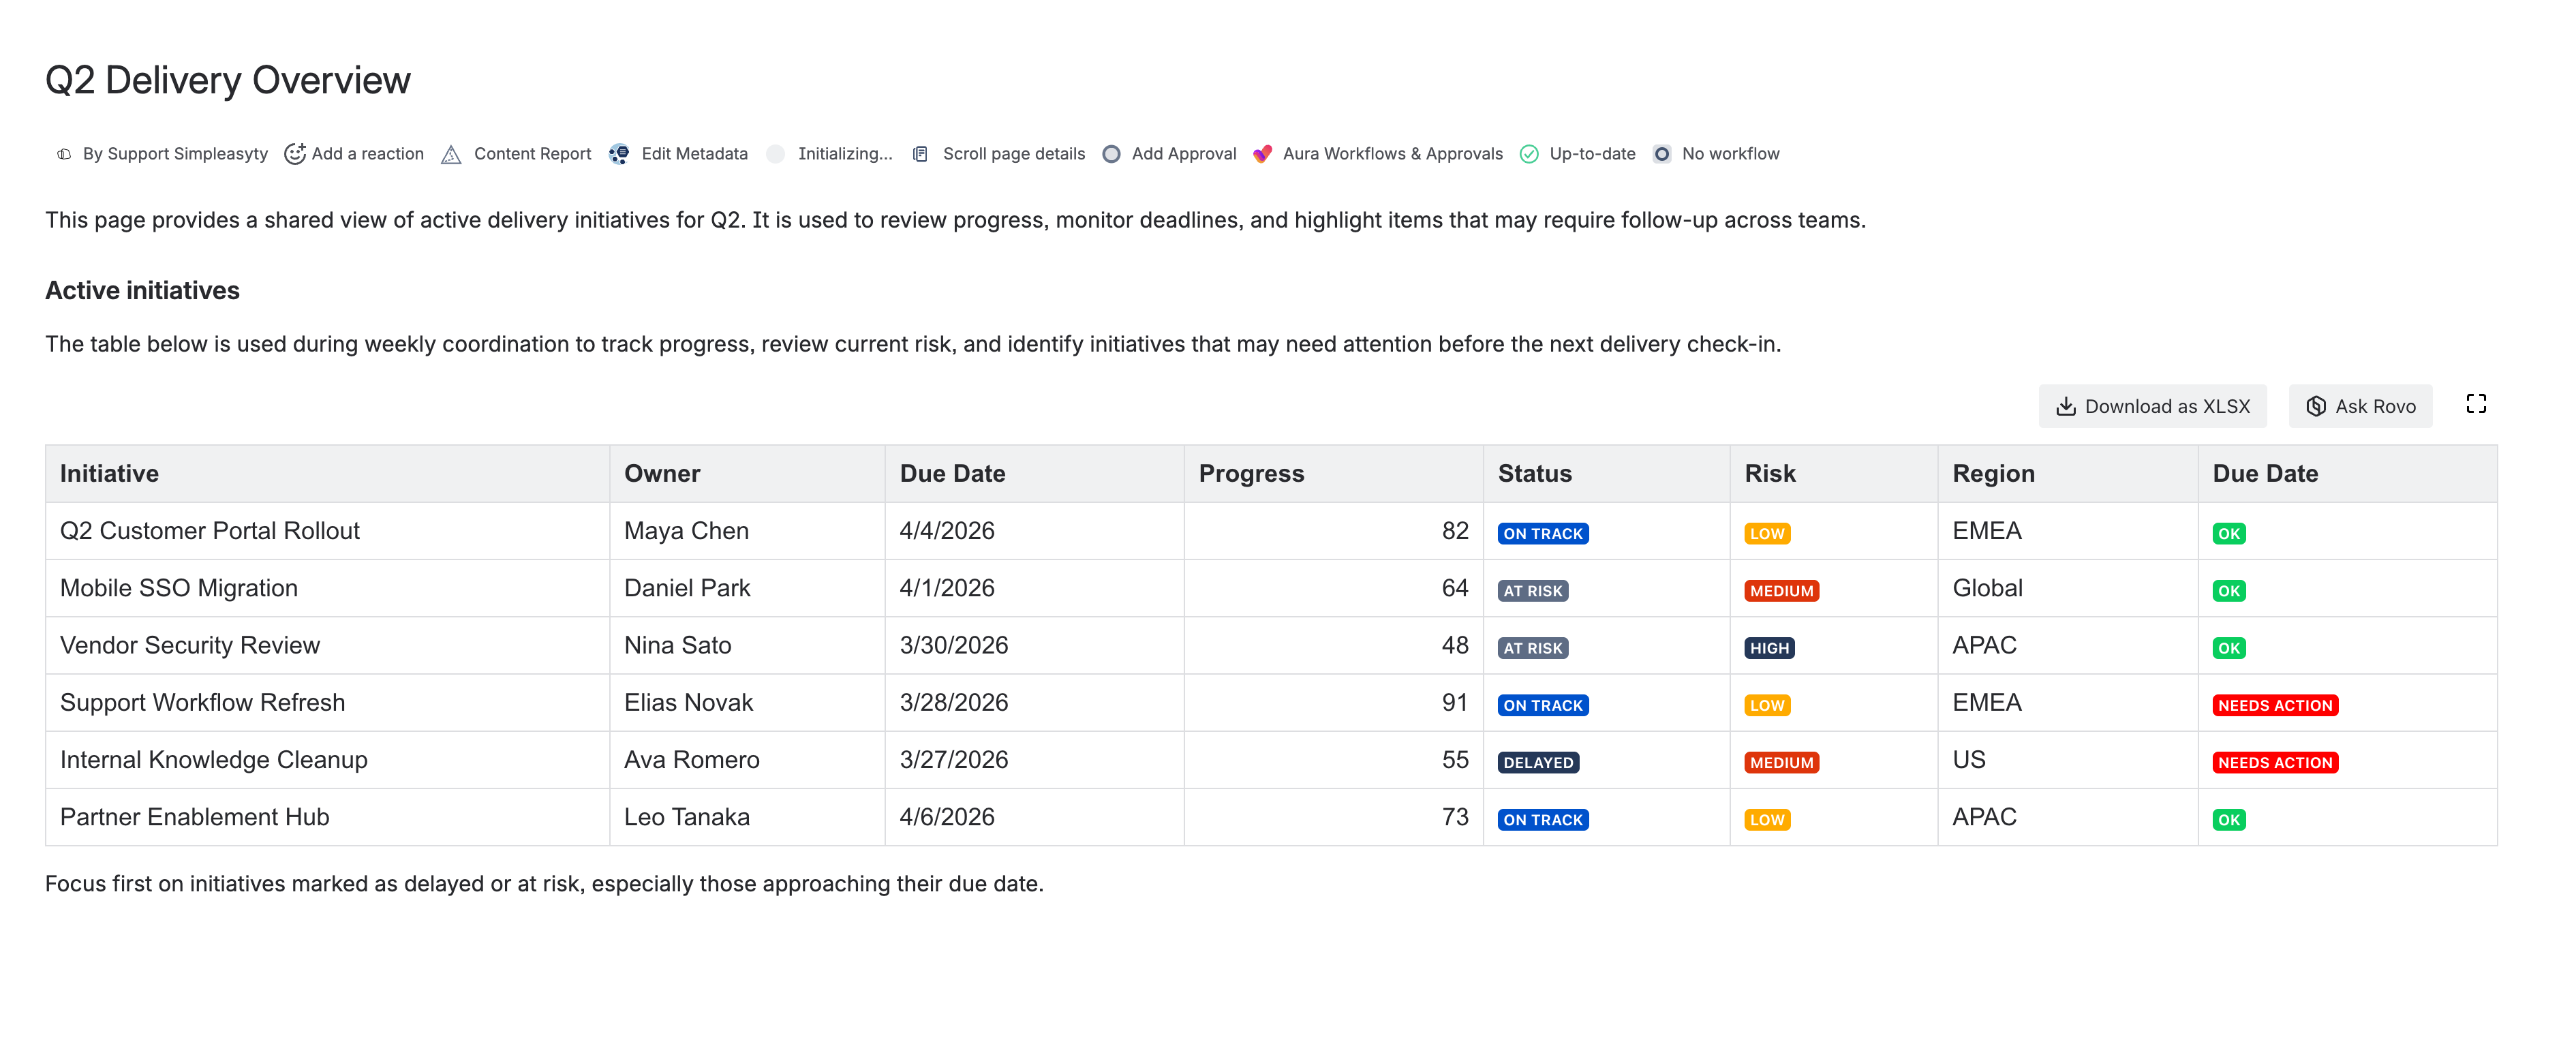Open the Risk dropdown for Vendor Security Review

click(x=1770, y=647)
